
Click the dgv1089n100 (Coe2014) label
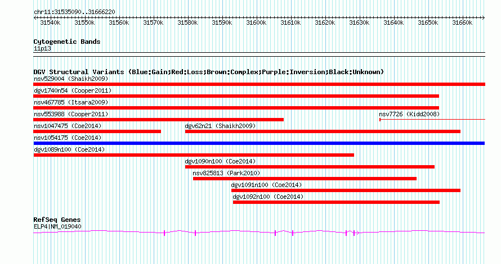69,149
